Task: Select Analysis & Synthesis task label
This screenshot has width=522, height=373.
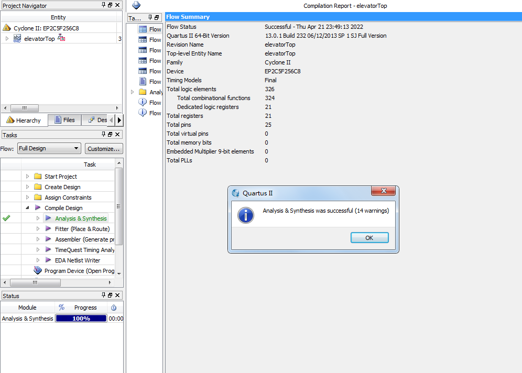Action: [81, 218]
